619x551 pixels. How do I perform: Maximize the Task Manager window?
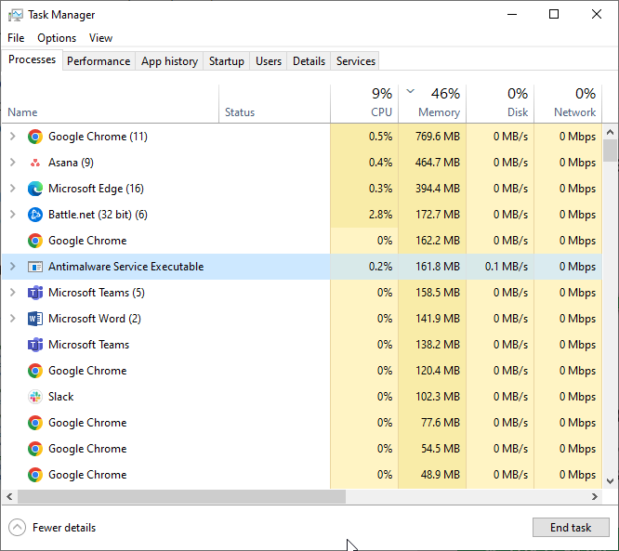pos(554,15)
